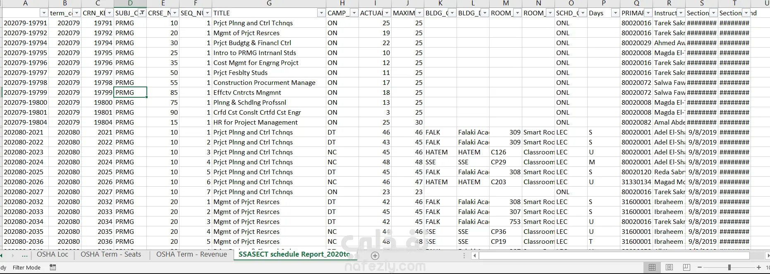Open the MAXIM column filter dropdown
This screenshot has width=770, height=274.
click(x=419, y=13)
